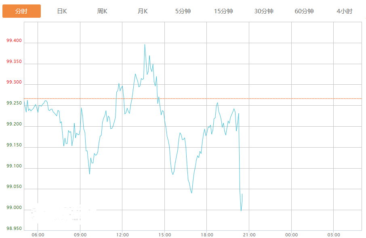
Task: Click the 21:00 time axis label
Action: (x=249, y=235)
